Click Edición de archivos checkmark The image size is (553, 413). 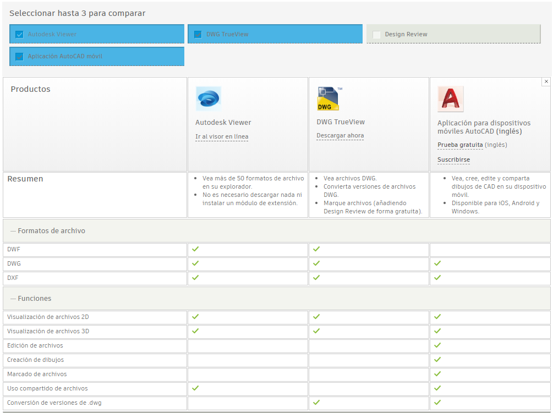[x=437, y=345]
